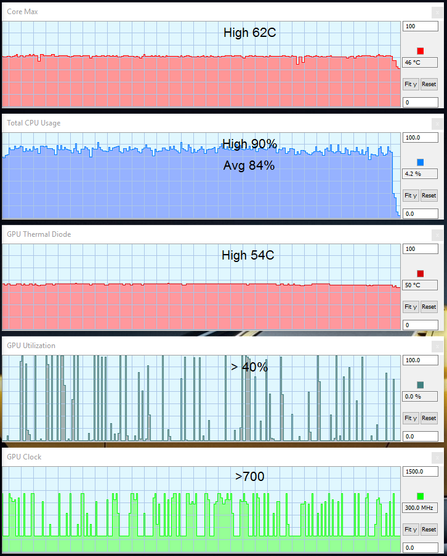Click the Total CPU Usage title text
447x556 pixels.
tap(34, 123)
